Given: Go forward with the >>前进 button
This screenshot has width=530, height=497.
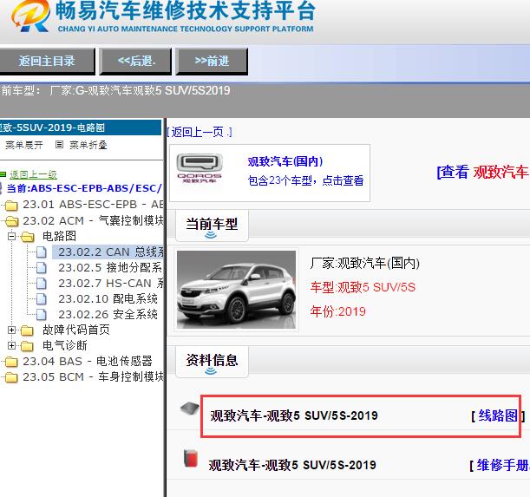Looking at the screenshot, I should pyautogui.click(x=212, y=62).
